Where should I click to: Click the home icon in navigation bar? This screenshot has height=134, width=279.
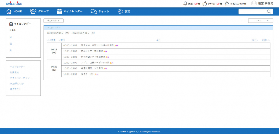pyautogui.click(x=9, y=11)
